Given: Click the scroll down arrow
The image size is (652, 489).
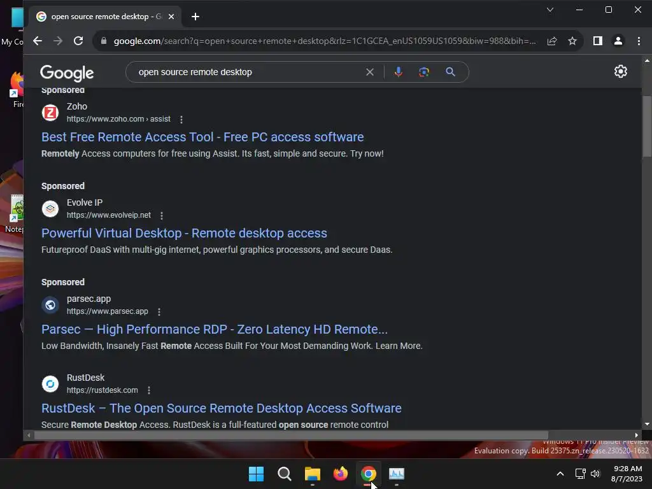Looking at the screenshot, I should coord(647,424).
